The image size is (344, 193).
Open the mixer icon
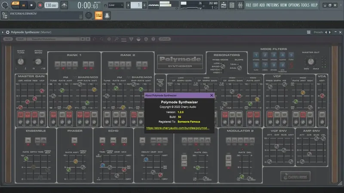click(x=240, y=5)
